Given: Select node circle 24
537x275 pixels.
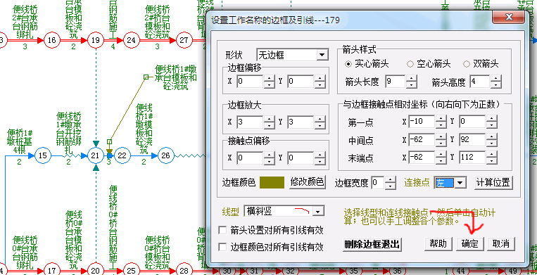Looking at the screenshot, I should [x=131, y=40].
